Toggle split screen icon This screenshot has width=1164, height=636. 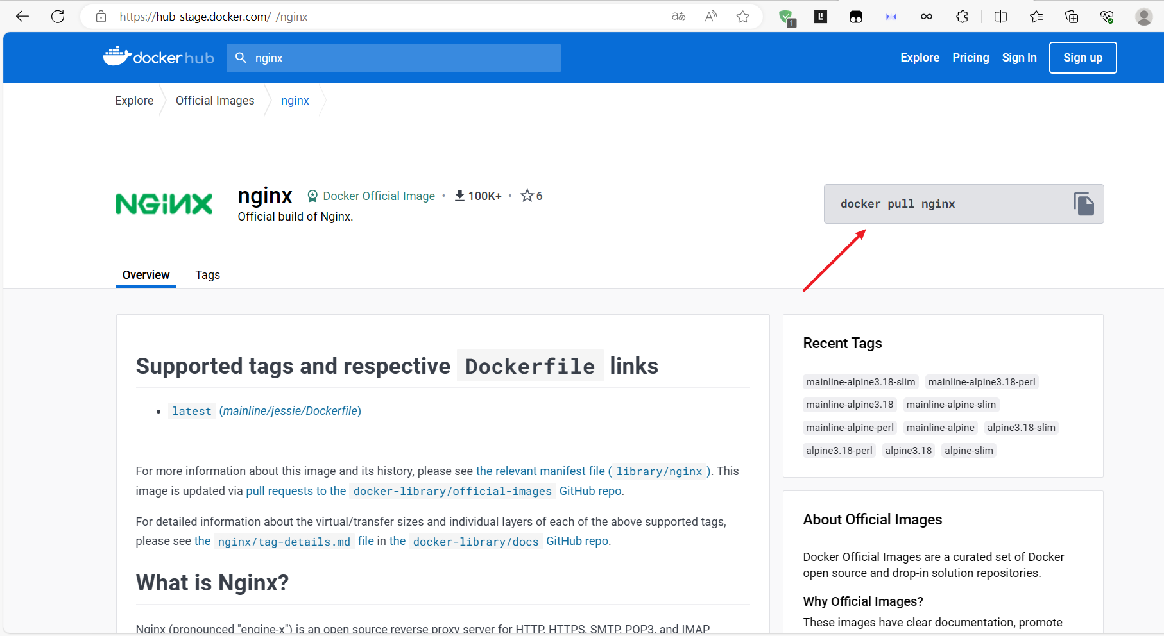pos(1000,17)
